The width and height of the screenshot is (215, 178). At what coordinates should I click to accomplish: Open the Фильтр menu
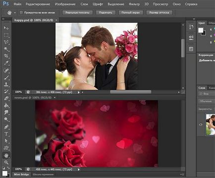point(134,4)
